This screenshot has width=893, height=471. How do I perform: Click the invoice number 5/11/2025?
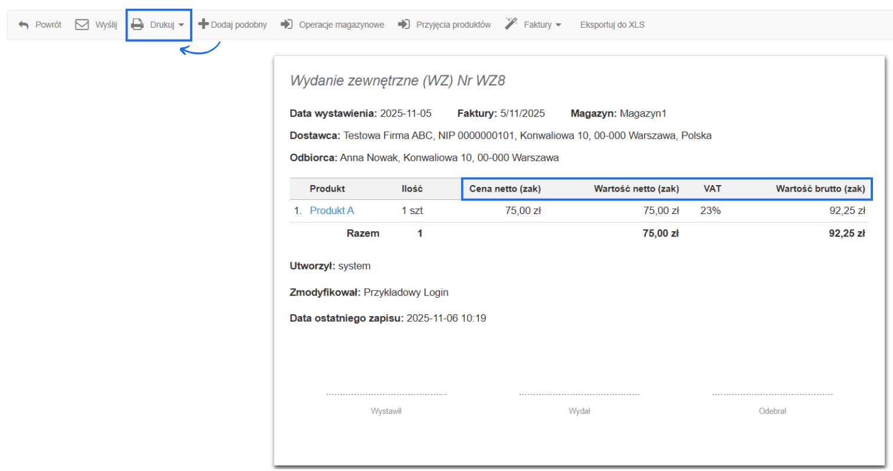523,113
